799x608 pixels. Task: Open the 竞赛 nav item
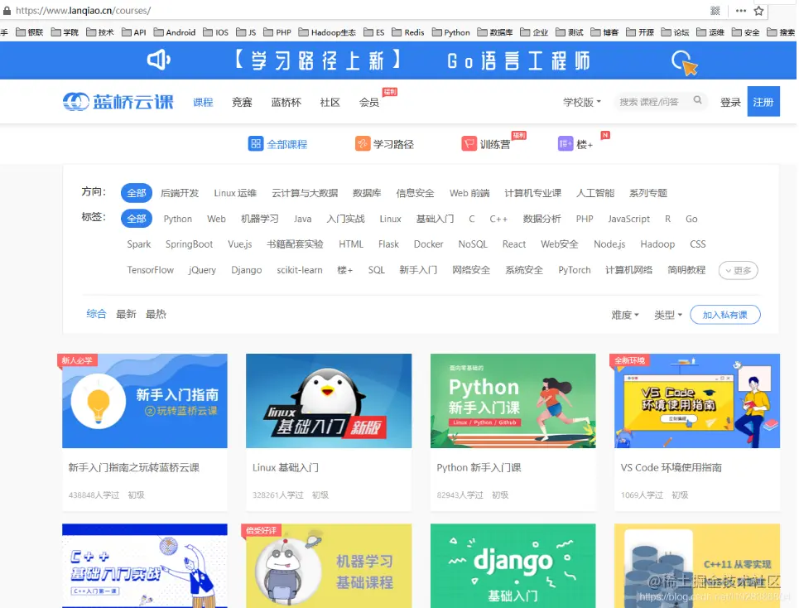(242, 102)
